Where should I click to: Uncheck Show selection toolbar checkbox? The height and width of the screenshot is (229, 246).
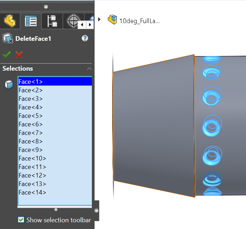[21, 220]
